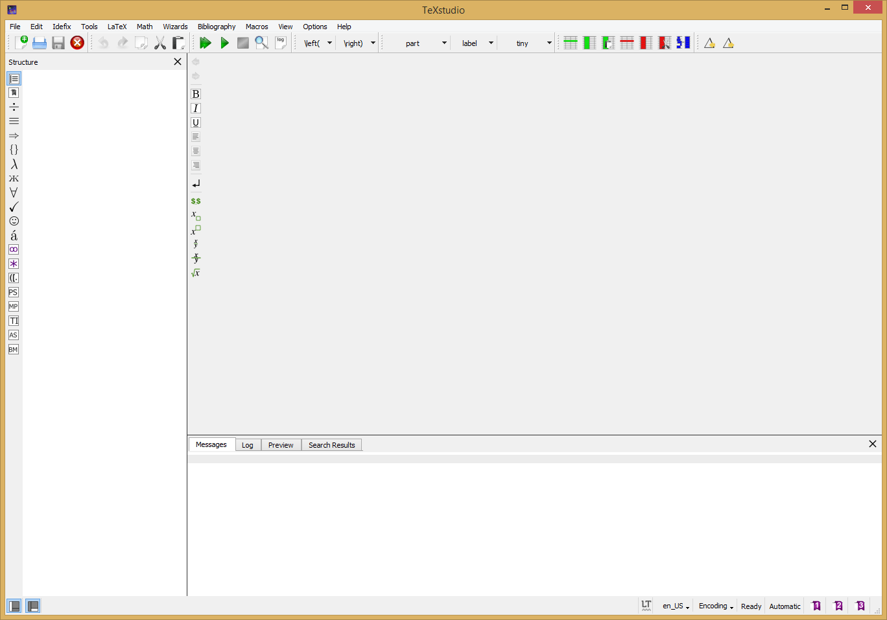This screenshot has height=620, width=887.
Task: Insert subscript x icon
Action: pos(196,215)
